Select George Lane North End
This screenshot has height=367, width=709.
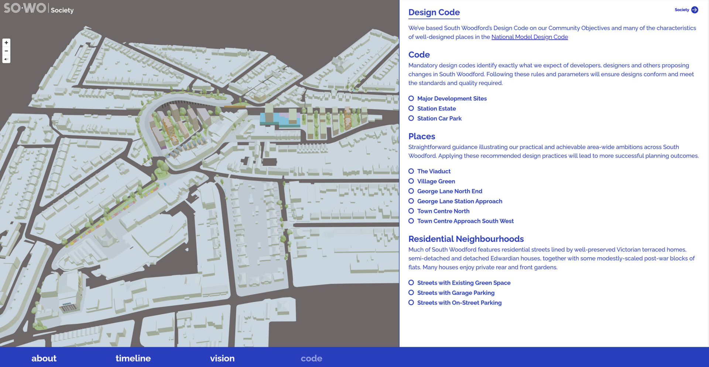click(411, 191)
